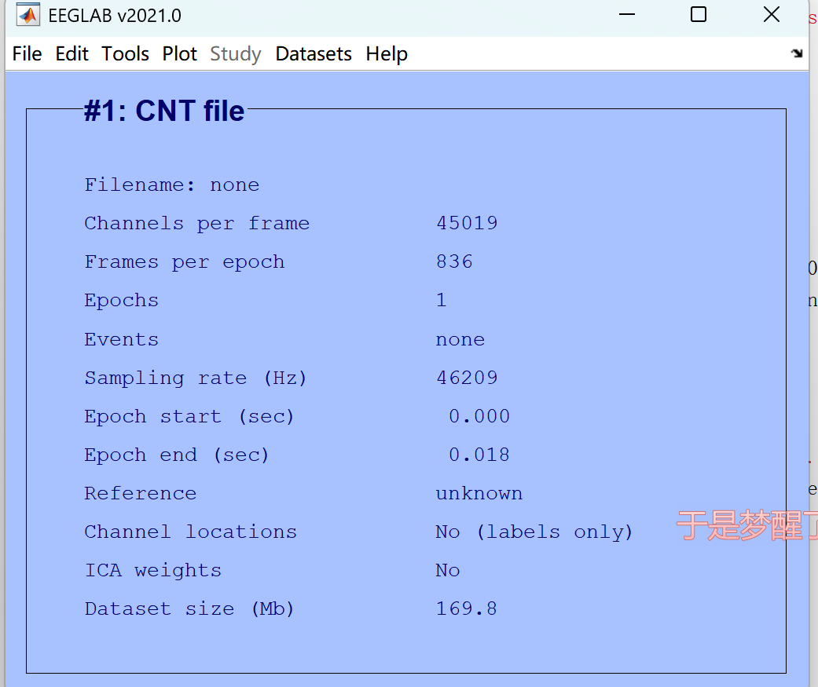Click the 'Sampling rate (Hz)' label

(196, 378)
